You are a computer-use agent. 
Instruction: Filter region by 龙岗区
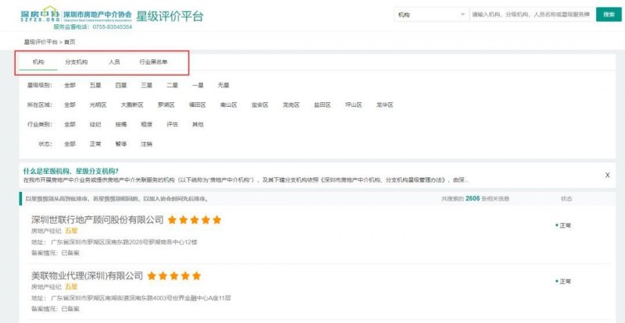point(291,105)
